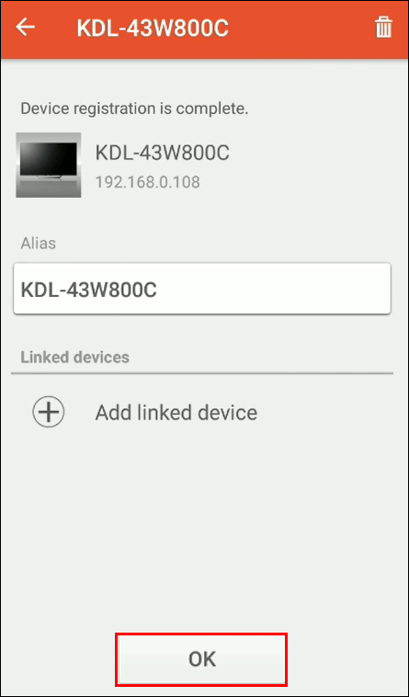Click the empty orange header area before the trash icon
This screenshot has width=409, height=697.
point(302,29)
